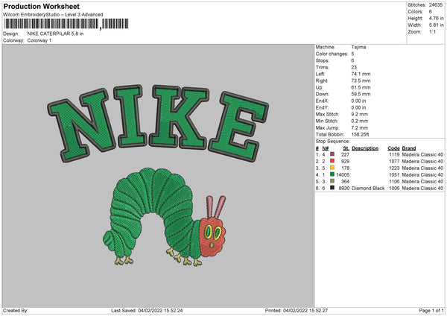Click the Height value 4.76 in

click(436, 18)
